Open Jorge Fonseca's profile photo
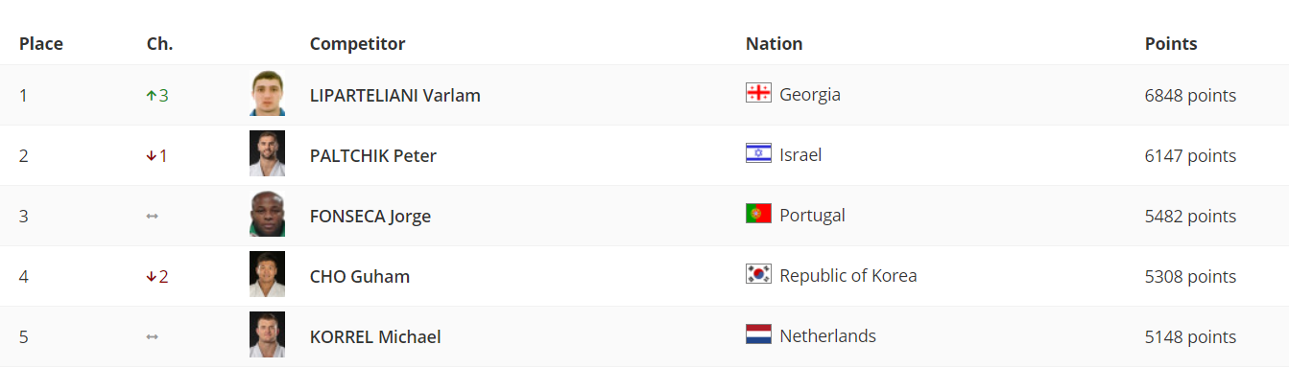Image resolution: width=1289 pixels, height=368 pixels. pyautogui.click(x=267, y=215)
